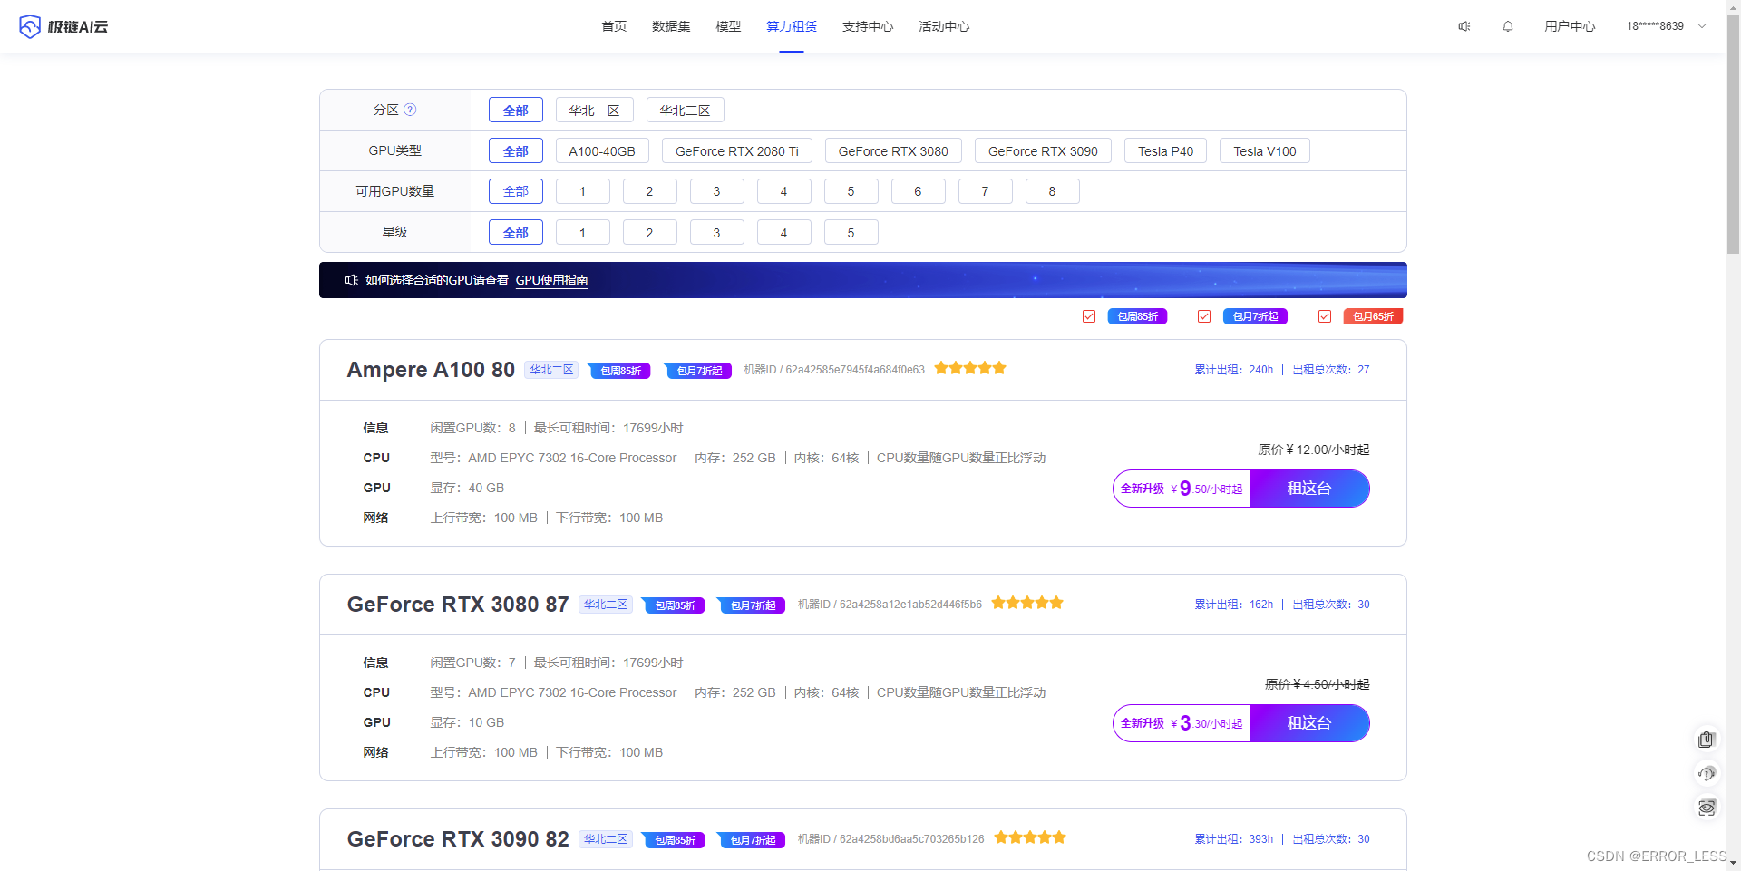
Task: Select 5 in the 星级 filter
Action: tap(851, 232)
